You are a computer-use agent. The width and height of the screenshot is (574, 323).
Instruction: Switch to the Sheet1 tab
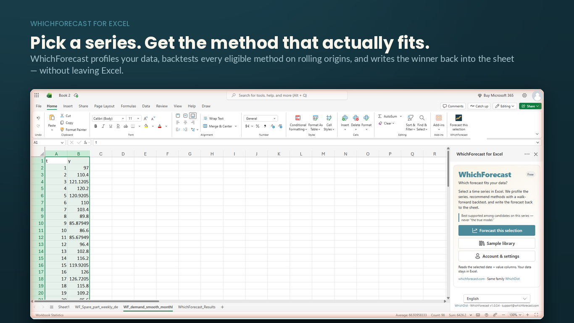coord(64,307)
